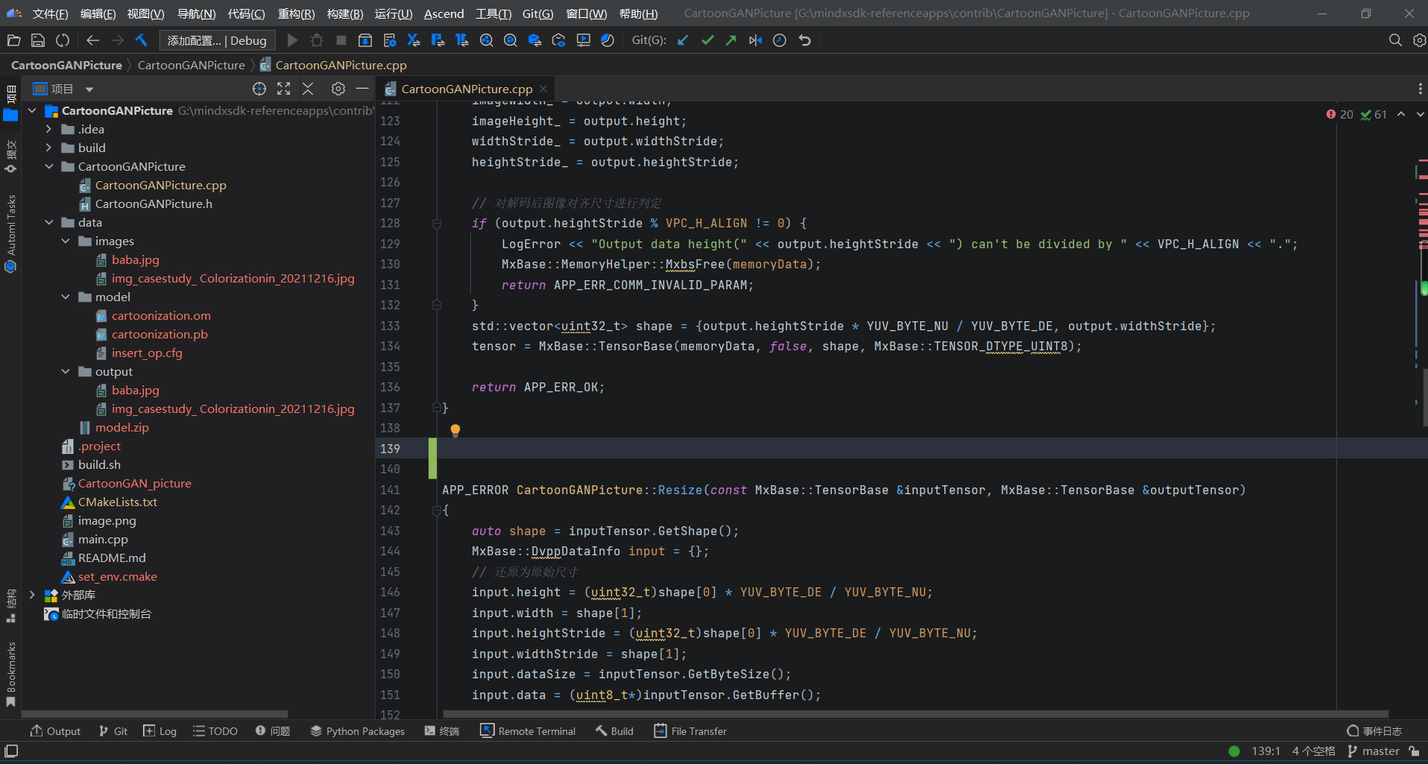Expand the build folder
1428x764 pixels.
click(x=49, y=148)
